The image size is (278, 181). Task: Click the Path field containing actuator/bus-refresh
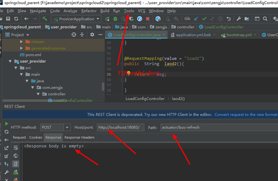point(219,128)
